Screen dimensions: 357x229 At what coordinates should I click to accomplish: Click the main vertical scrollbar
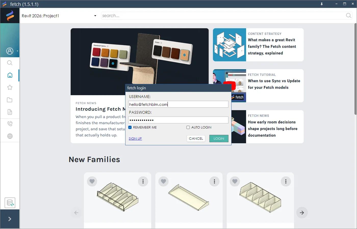tap(355, 69)
